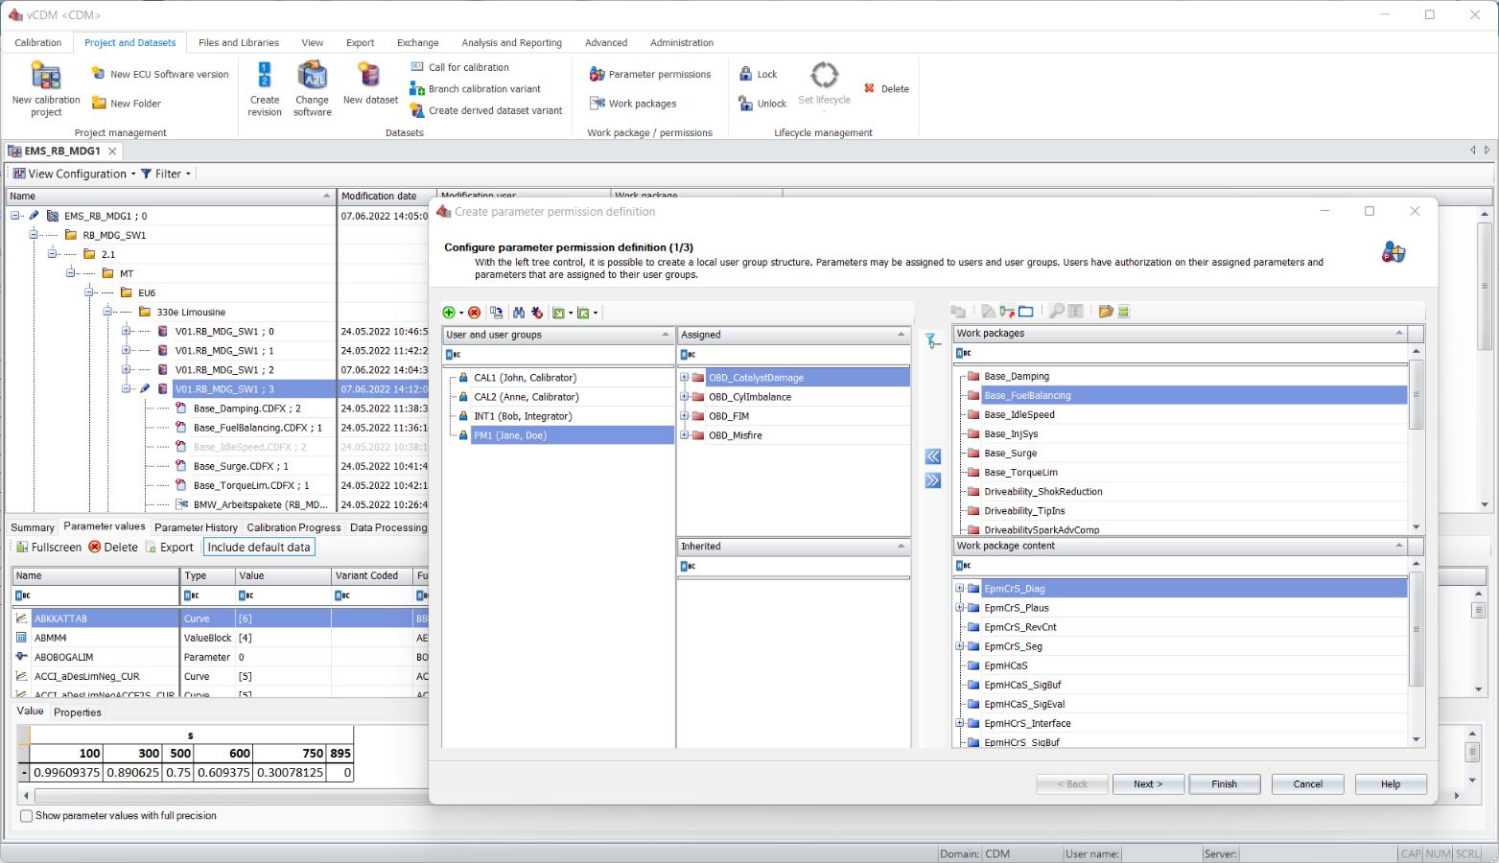Select Base_TorqueLim work package
1499x863 pixels.
(1020, 473)
